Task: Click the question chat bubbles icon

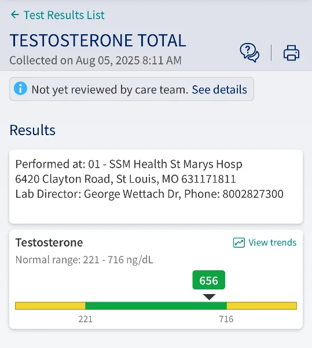Action: click(249, 53)
